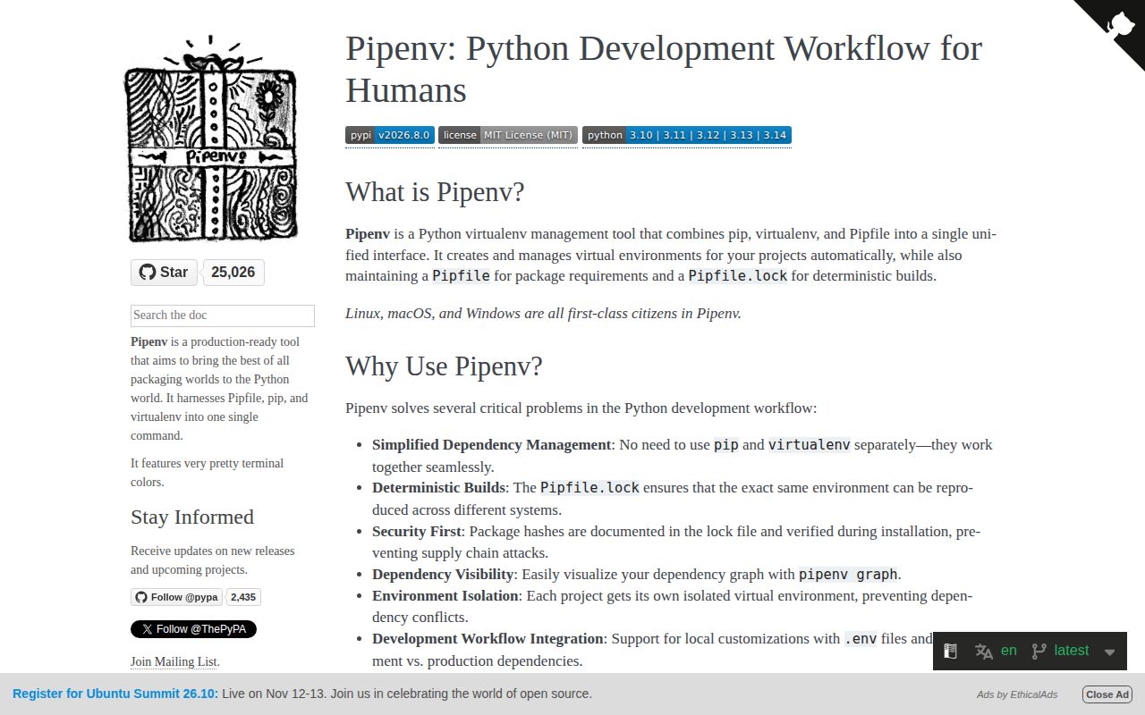Open the 'en' language selector

[996, 651]
